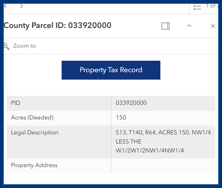The height and width of the screenshot is (188, 222).
Task: Click the PID field label
Action: coord(15,103)
